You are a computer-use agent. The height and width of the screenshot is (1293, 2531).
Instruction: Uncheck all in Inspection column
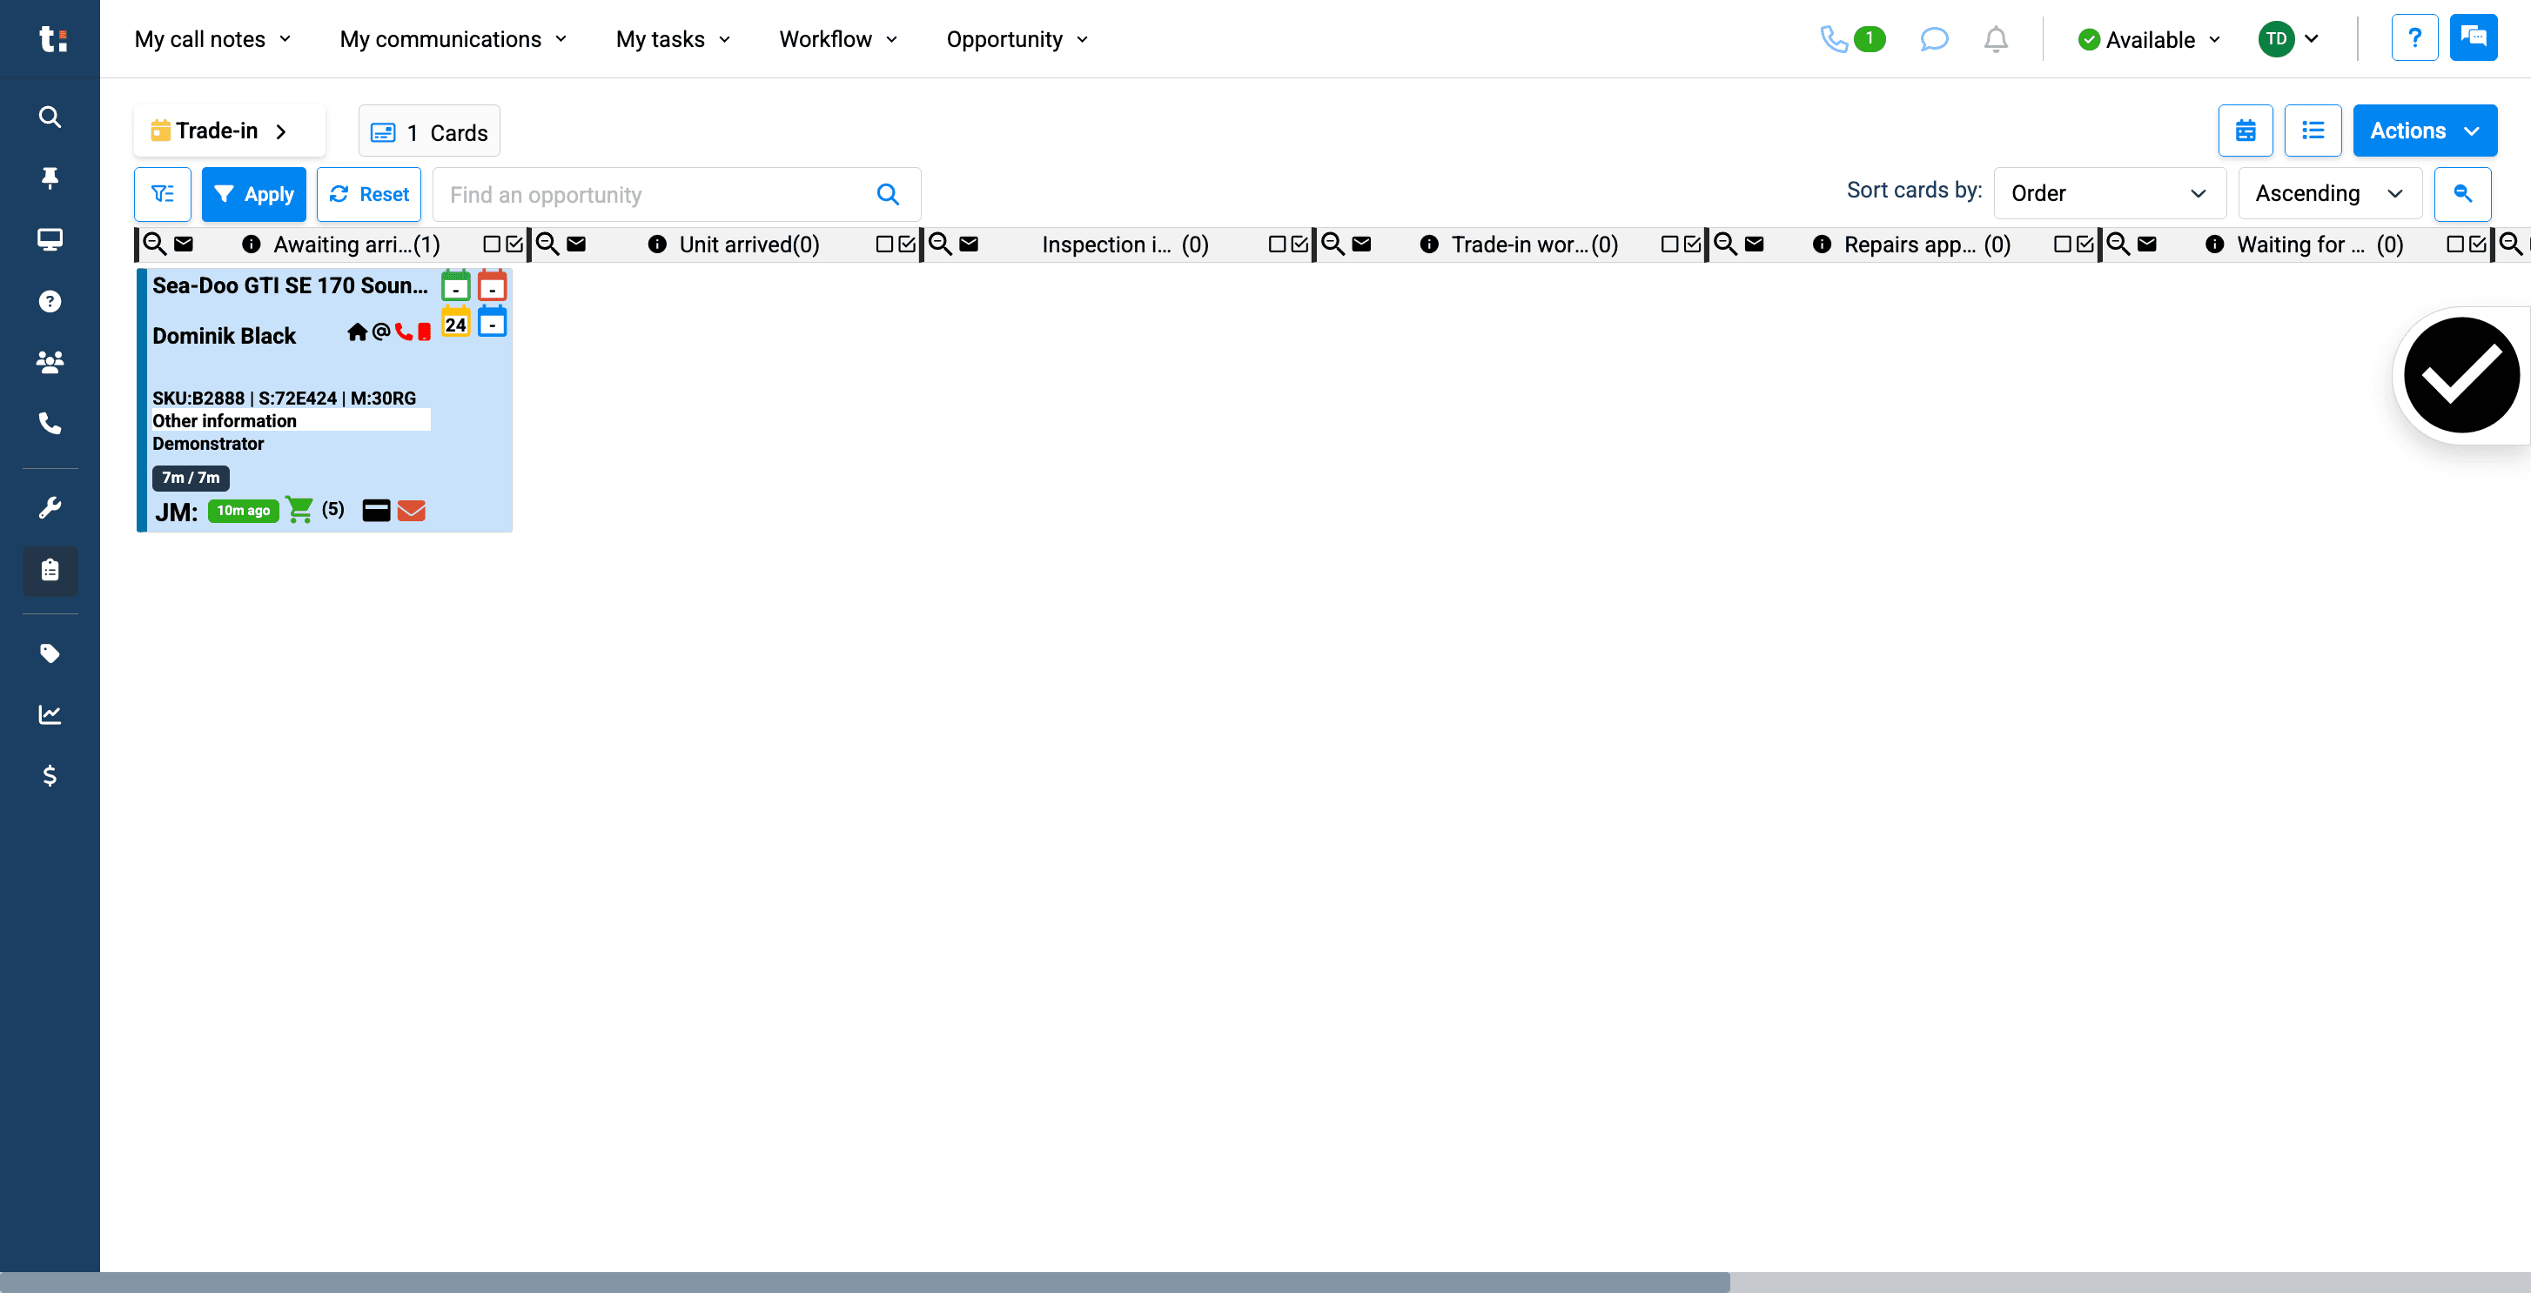[1276, 244]
